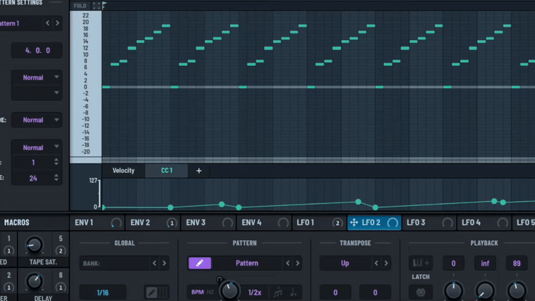
Task: Add a new CC lane with plus
Action: [199, 171]
